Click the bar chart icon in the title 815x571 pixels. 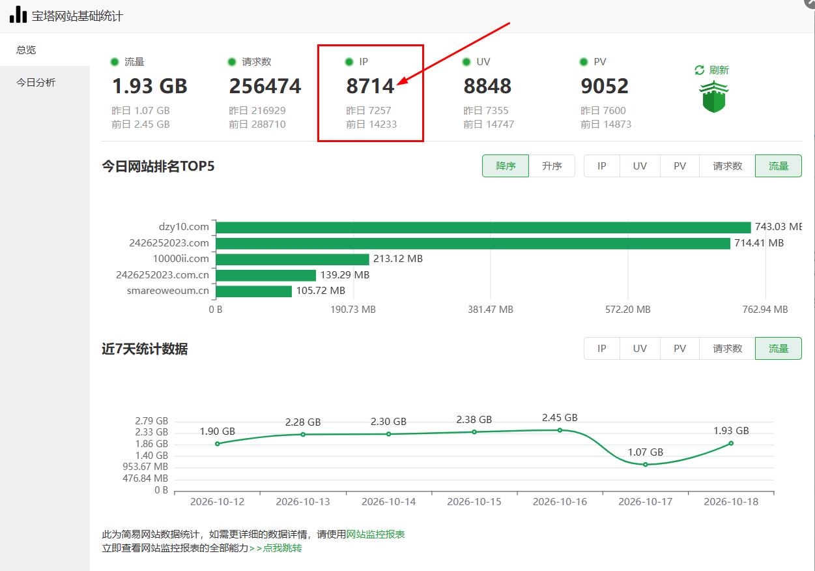tap(18, 15)
